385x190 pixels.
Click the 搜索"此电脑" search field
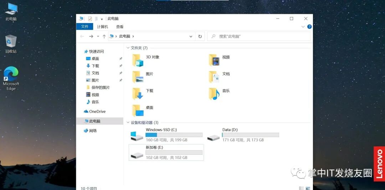tap(259, 36)
